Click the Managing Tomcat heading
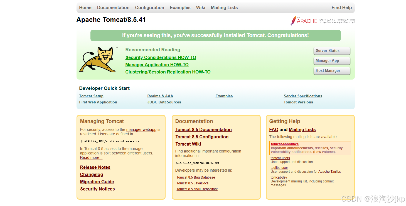The image size is (406, 206). pyautogui.click(x=102, y=121)
